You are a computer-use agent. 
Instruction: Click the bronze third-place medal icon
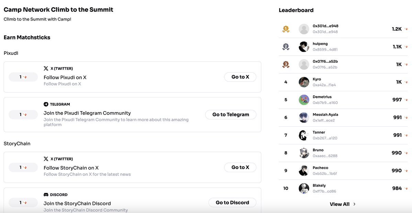point(286,64)
